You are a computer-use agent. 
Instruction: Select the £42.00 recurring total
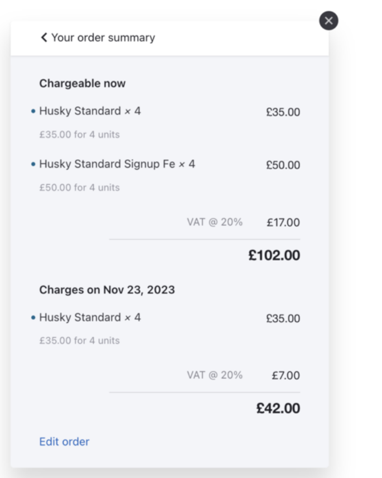[278, 409]
